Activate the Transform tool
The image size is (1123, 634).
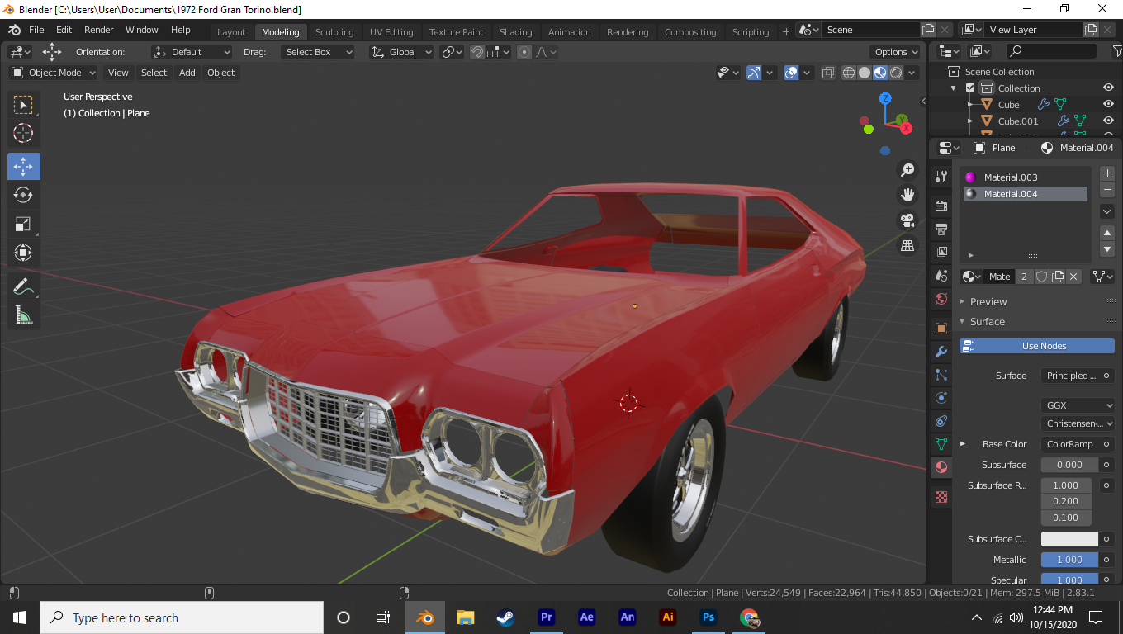23,253
